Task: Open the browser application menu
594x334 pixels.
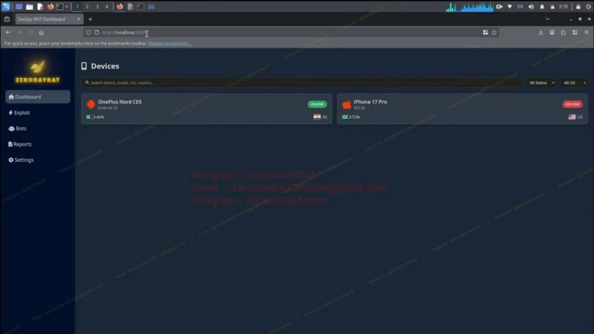Action: coord(588,32)
